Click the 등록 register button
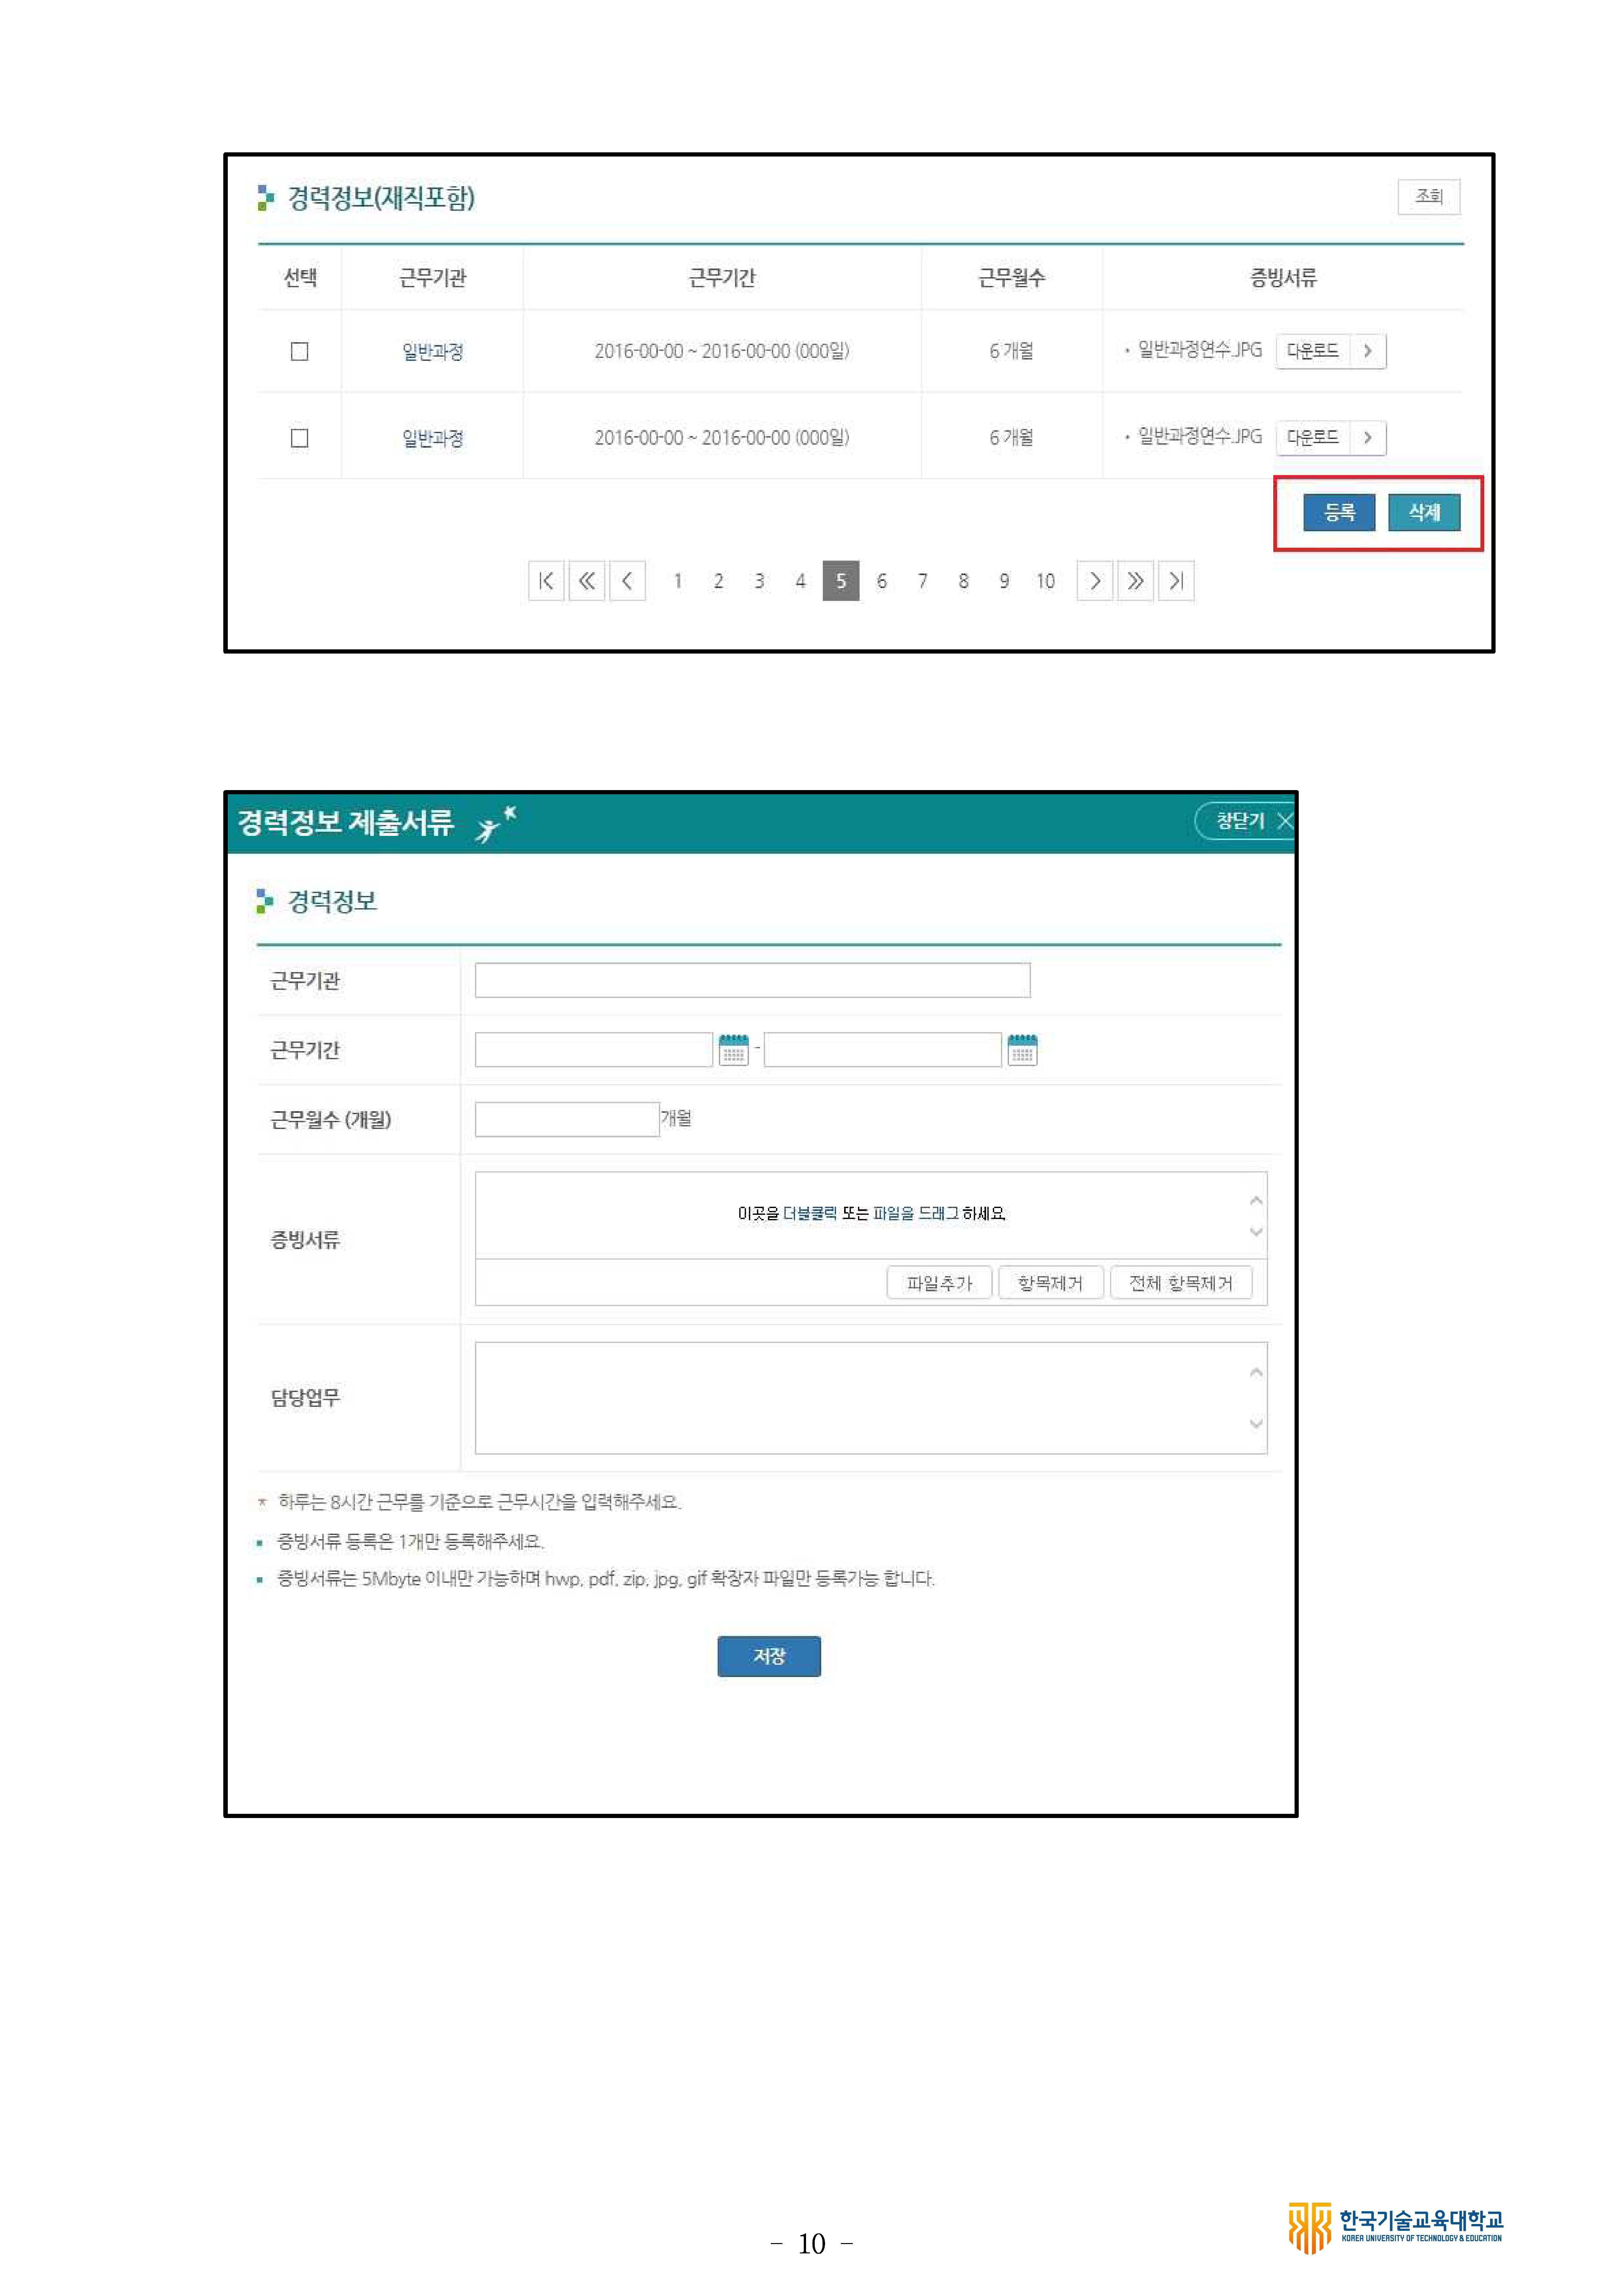Screen dimensions: 1624x2296 1339,512
